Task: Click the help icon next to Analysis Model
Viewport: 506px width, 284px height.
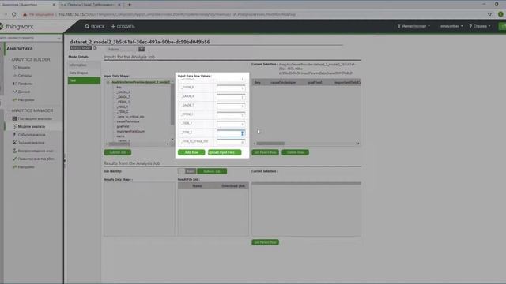Action: 95,47
